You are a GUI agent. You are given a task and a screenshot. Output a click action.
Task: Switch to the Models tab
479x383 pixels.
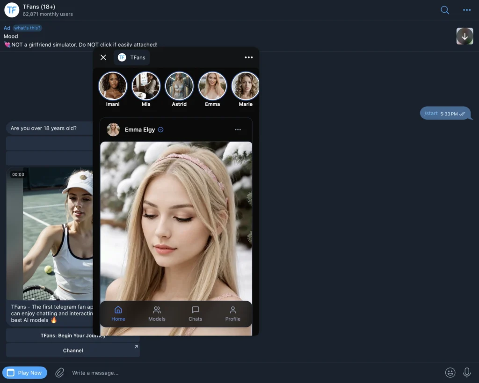[x=157, y=313]
